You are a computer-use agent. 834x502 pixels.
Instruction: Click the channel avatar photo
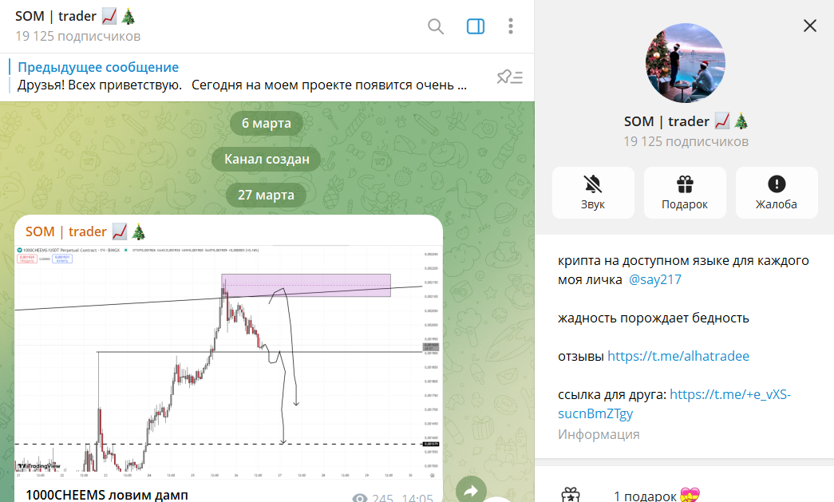point(685,63)
